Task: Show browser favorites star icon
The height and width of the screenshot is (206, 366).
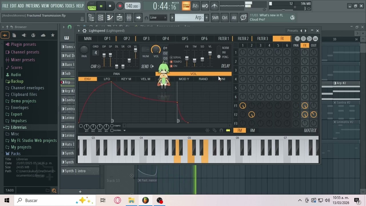Action: (53, 35)
